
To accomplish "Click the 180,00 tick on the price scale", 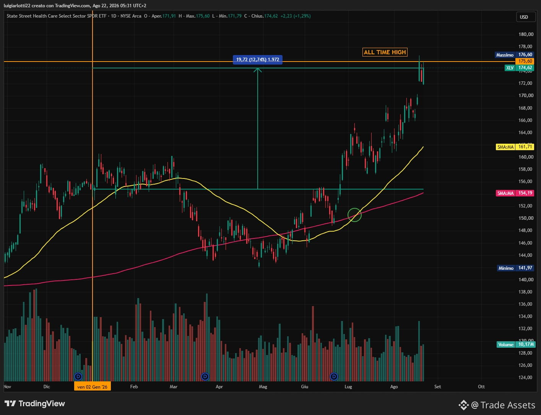I will (x=526, y=34).
